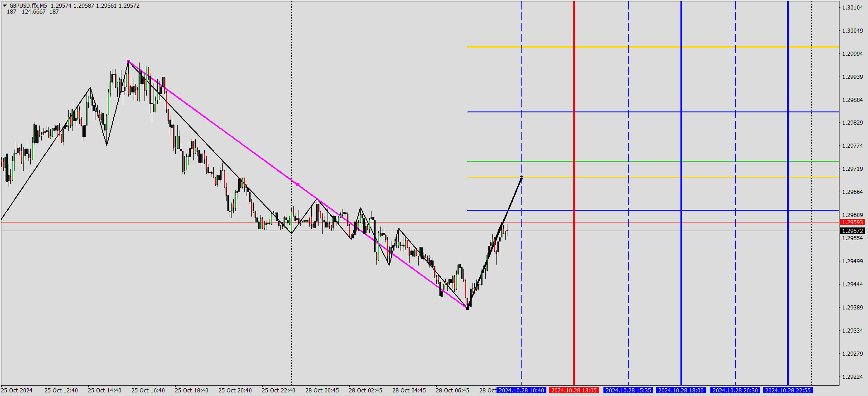This screenshot has height=396, width=868.
Task: Click the black 1.29572 current price label
Action: click(853, 231)
